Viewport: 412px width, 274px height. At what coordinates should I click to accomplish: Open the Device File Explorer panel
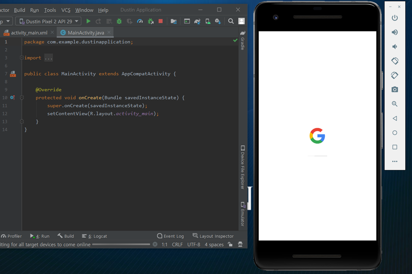pyautogui.click(x=243, y=167)
